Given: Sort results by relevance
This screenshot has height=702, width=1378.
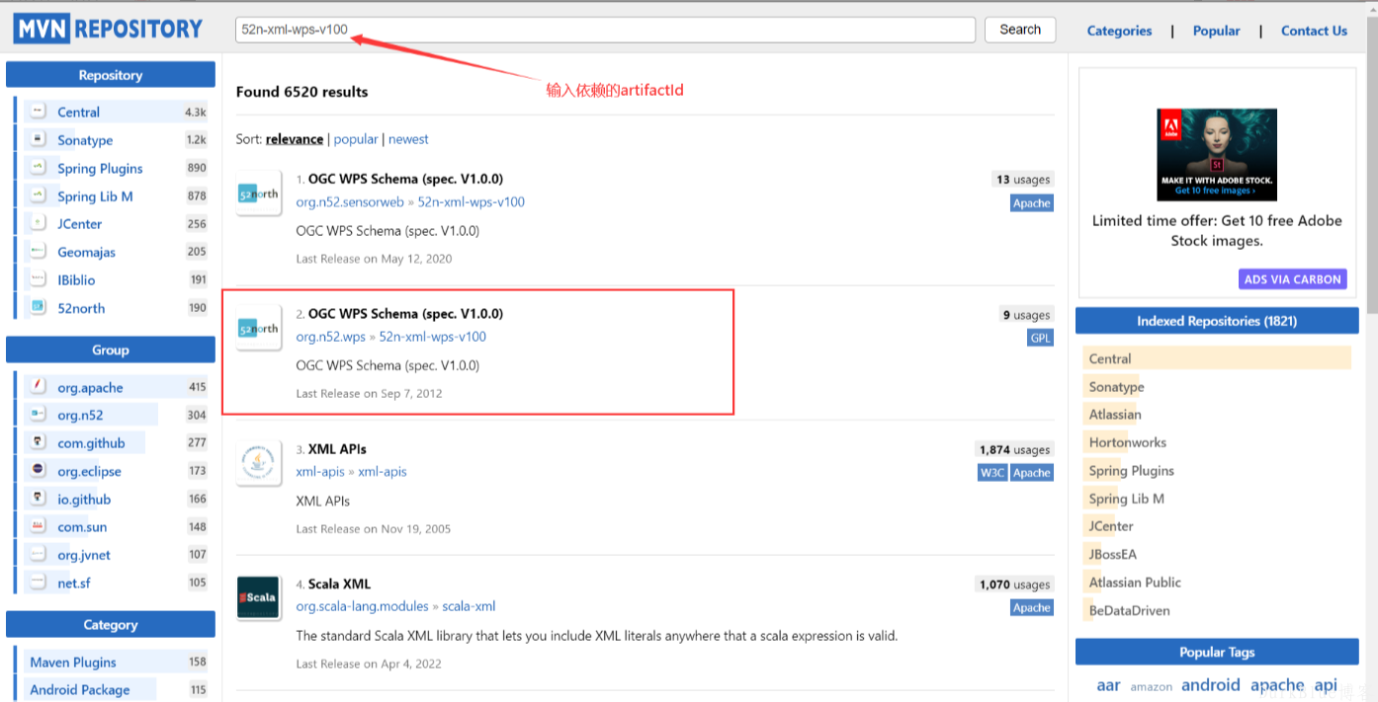Looking at the screenshot, I should [x=295, y=139].
